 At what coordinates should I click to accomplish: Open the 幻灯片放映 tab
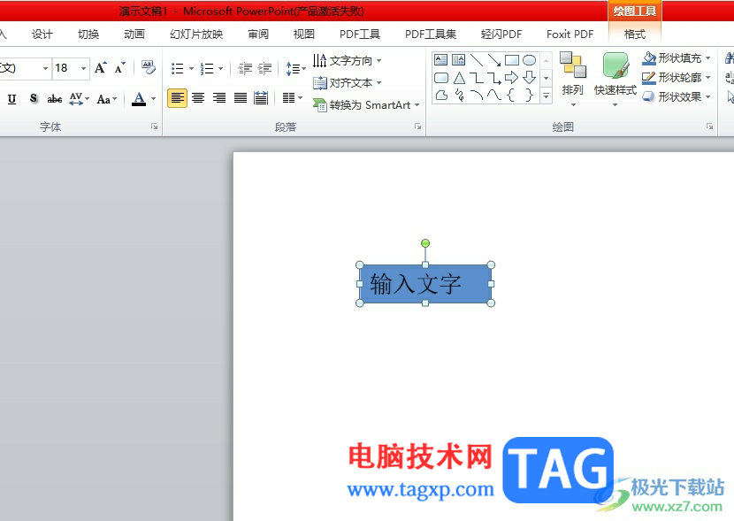coord(196,34)
